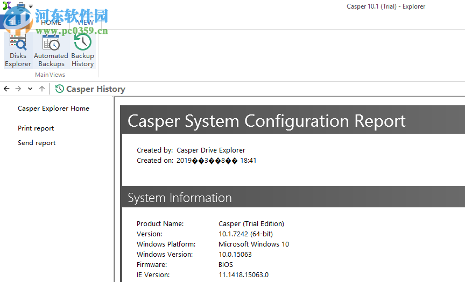Select Casper (Trial Edition) product name value
The height and width of the screenshot is (282, 465).
251,223
